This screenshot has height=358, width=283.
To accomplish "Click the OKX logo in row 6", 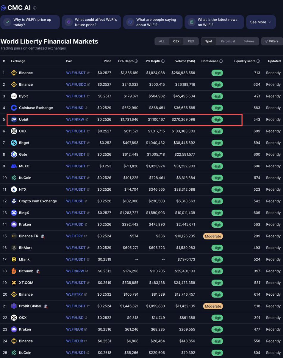I will point(14,131).
